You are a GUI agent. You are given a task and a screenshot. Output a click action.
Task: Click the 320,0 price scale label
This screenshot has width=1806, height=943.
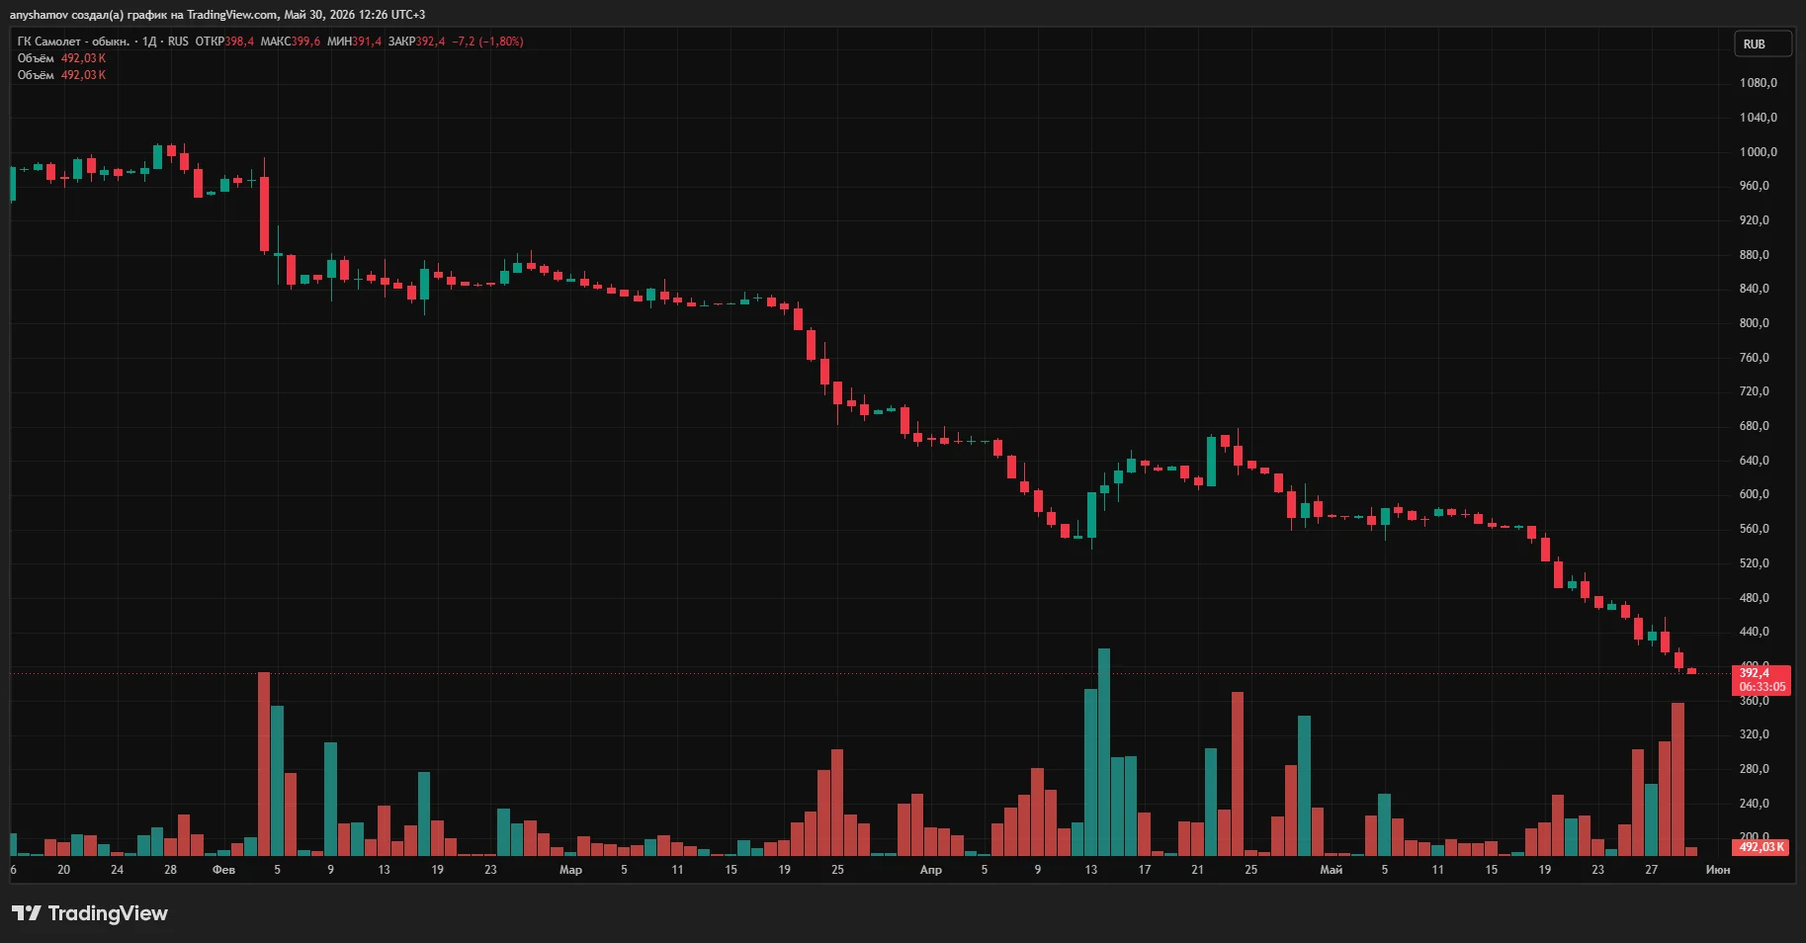click(x=1755, y=734)
